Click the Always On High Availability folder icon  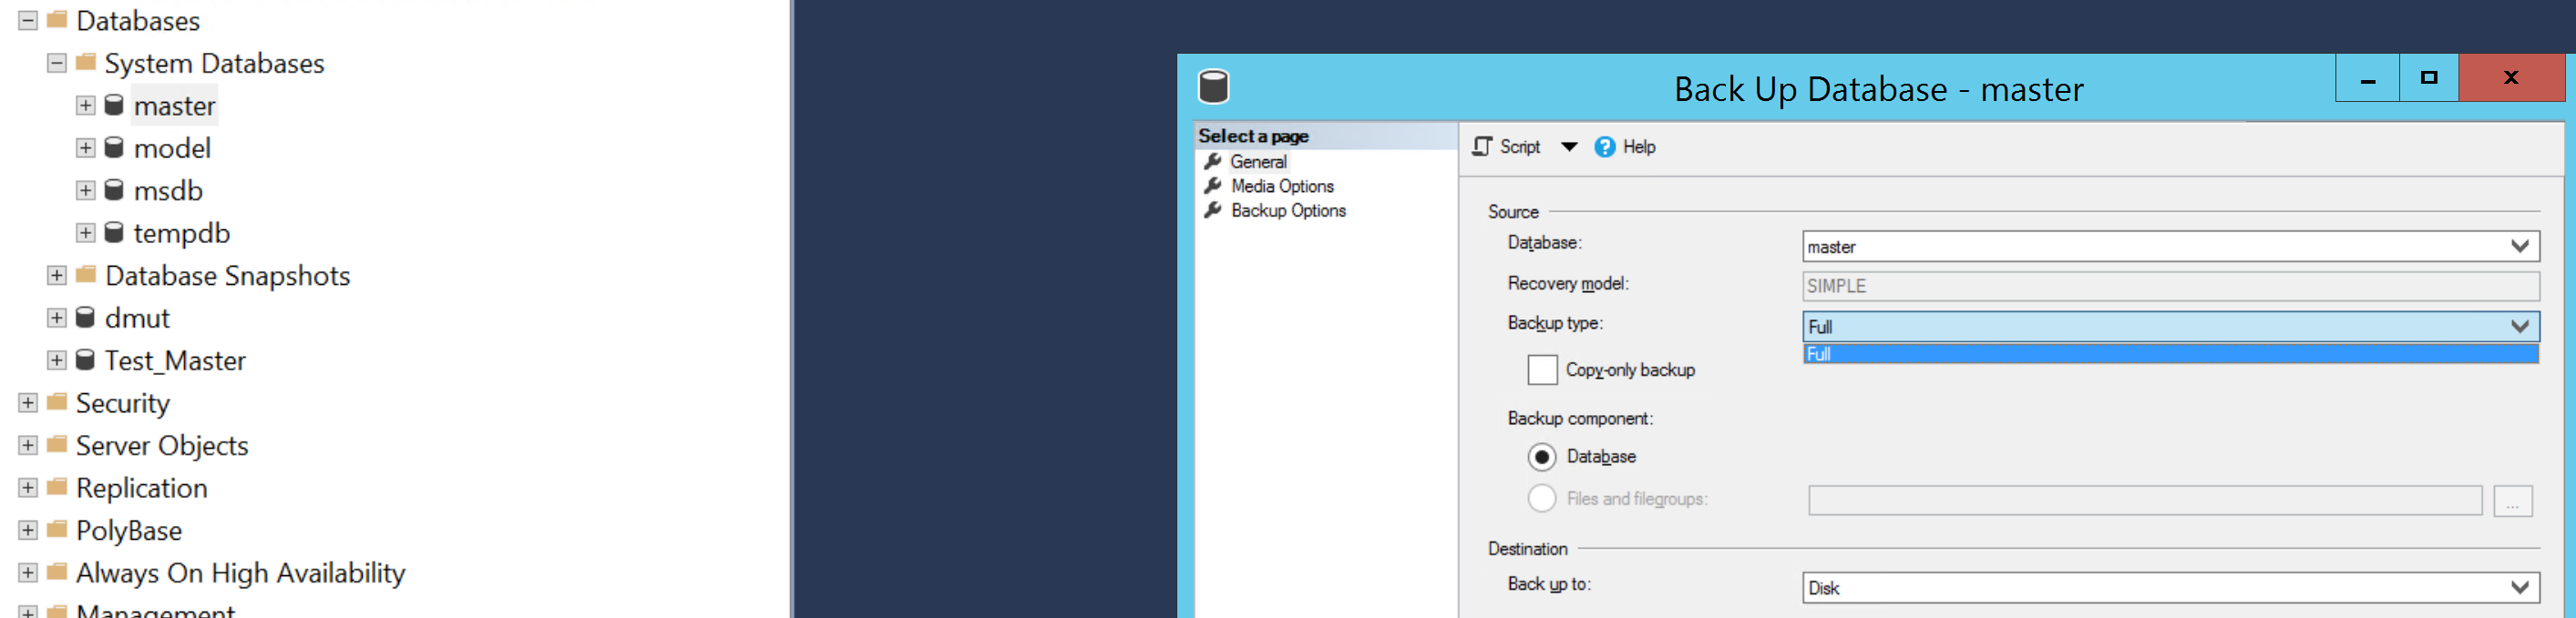[57, 571]
